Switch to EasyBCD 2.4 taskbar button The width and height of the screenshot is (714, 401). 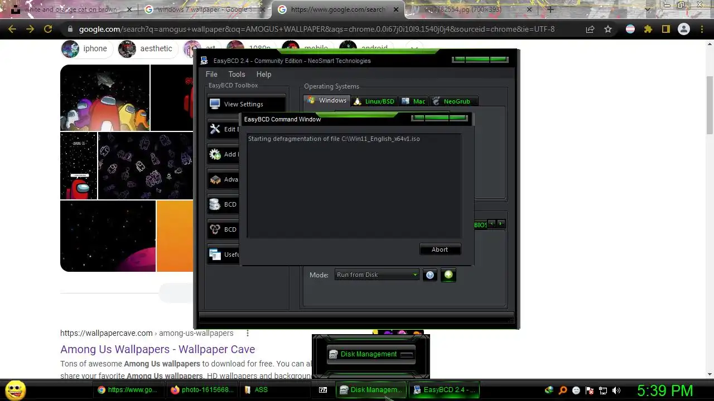coord(445,390)
